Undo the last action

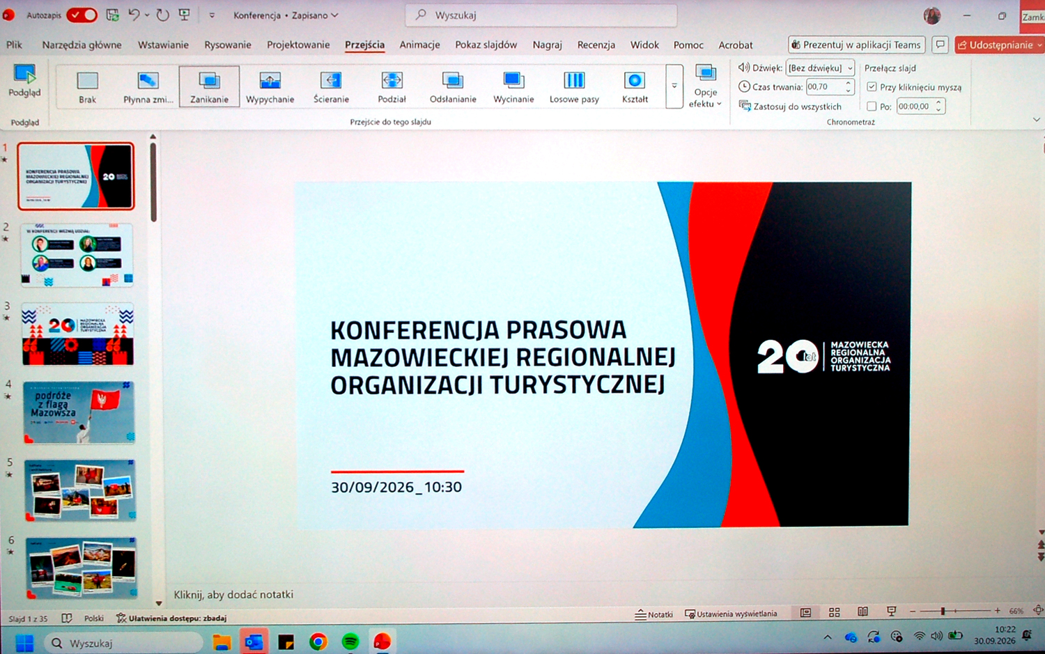(x=134, y=15)
